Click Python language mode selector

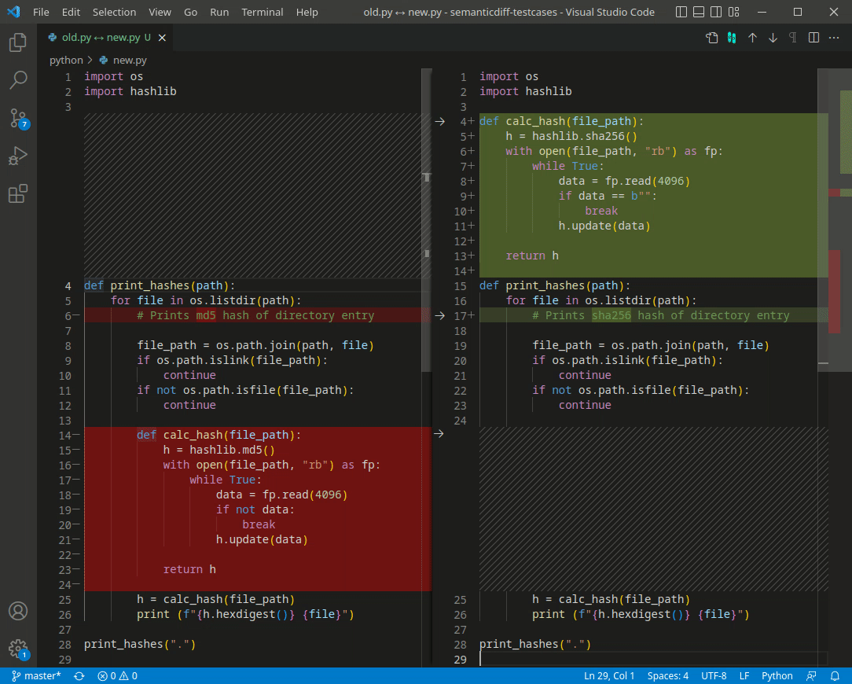pos(777,676)
